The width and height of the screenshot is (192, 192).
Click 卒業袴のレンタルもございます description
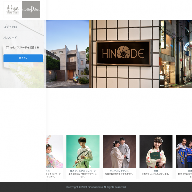click(x=156, y=174)
